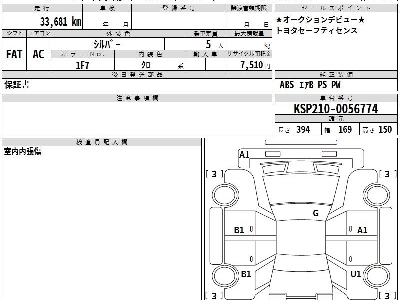Select the AC air-conditioner value
The image size is (400, 300).
click(x=39, y=54)
